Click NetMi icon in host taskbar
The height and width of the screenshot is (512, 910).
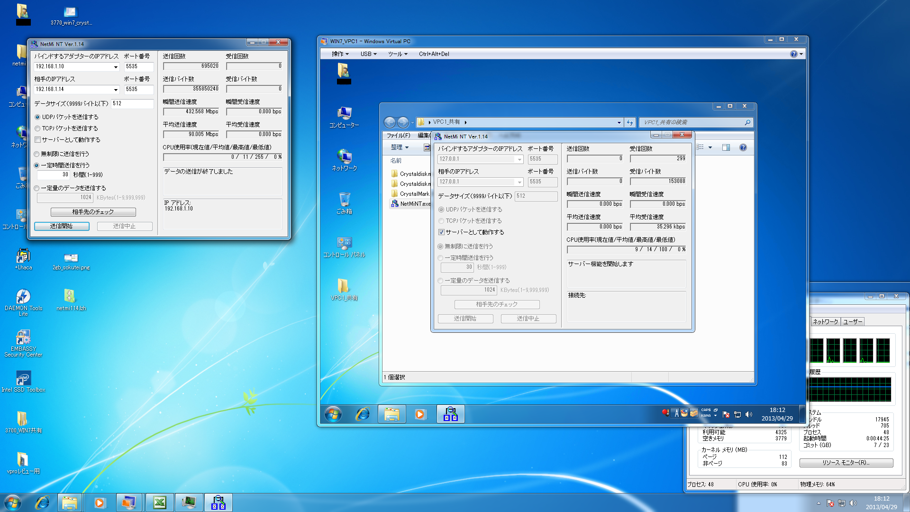tap(218, 503)
